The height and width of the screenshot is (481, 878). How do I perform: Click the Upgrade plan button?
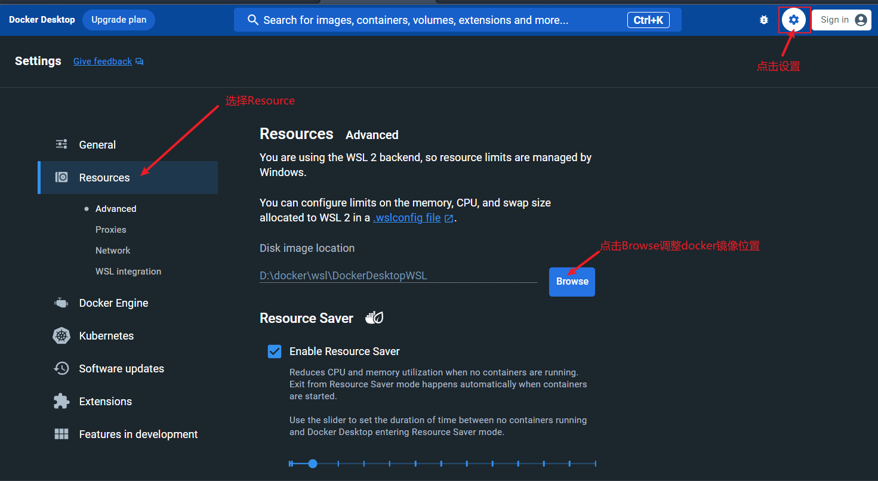tap(119, 20)
